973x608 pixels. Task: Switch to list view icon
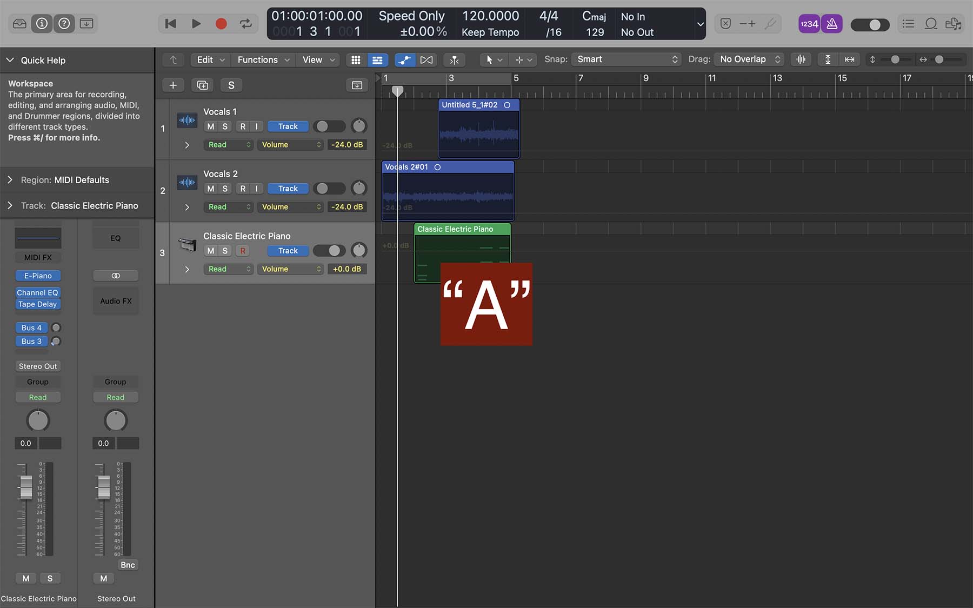point(377,60)
